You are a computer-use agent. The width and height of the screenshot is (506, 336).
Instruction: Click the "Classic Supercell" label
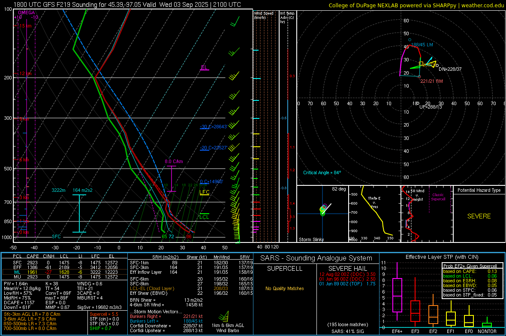(438, 197)
